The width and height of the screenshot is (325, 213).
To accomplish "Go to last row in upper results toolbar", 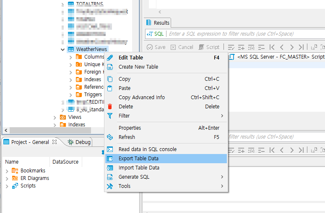I will (x=301, y=47).
